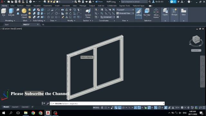Image resolution: width=206 pixels, height=116 pixels.
Task: Expand the Modeling panel dropdown
Action: 10,21
